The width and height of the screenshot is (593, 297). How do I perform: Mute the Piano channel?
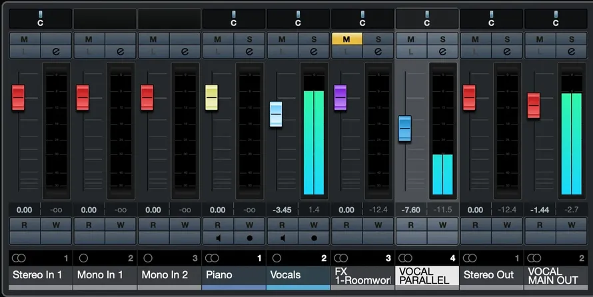(218, 39)
